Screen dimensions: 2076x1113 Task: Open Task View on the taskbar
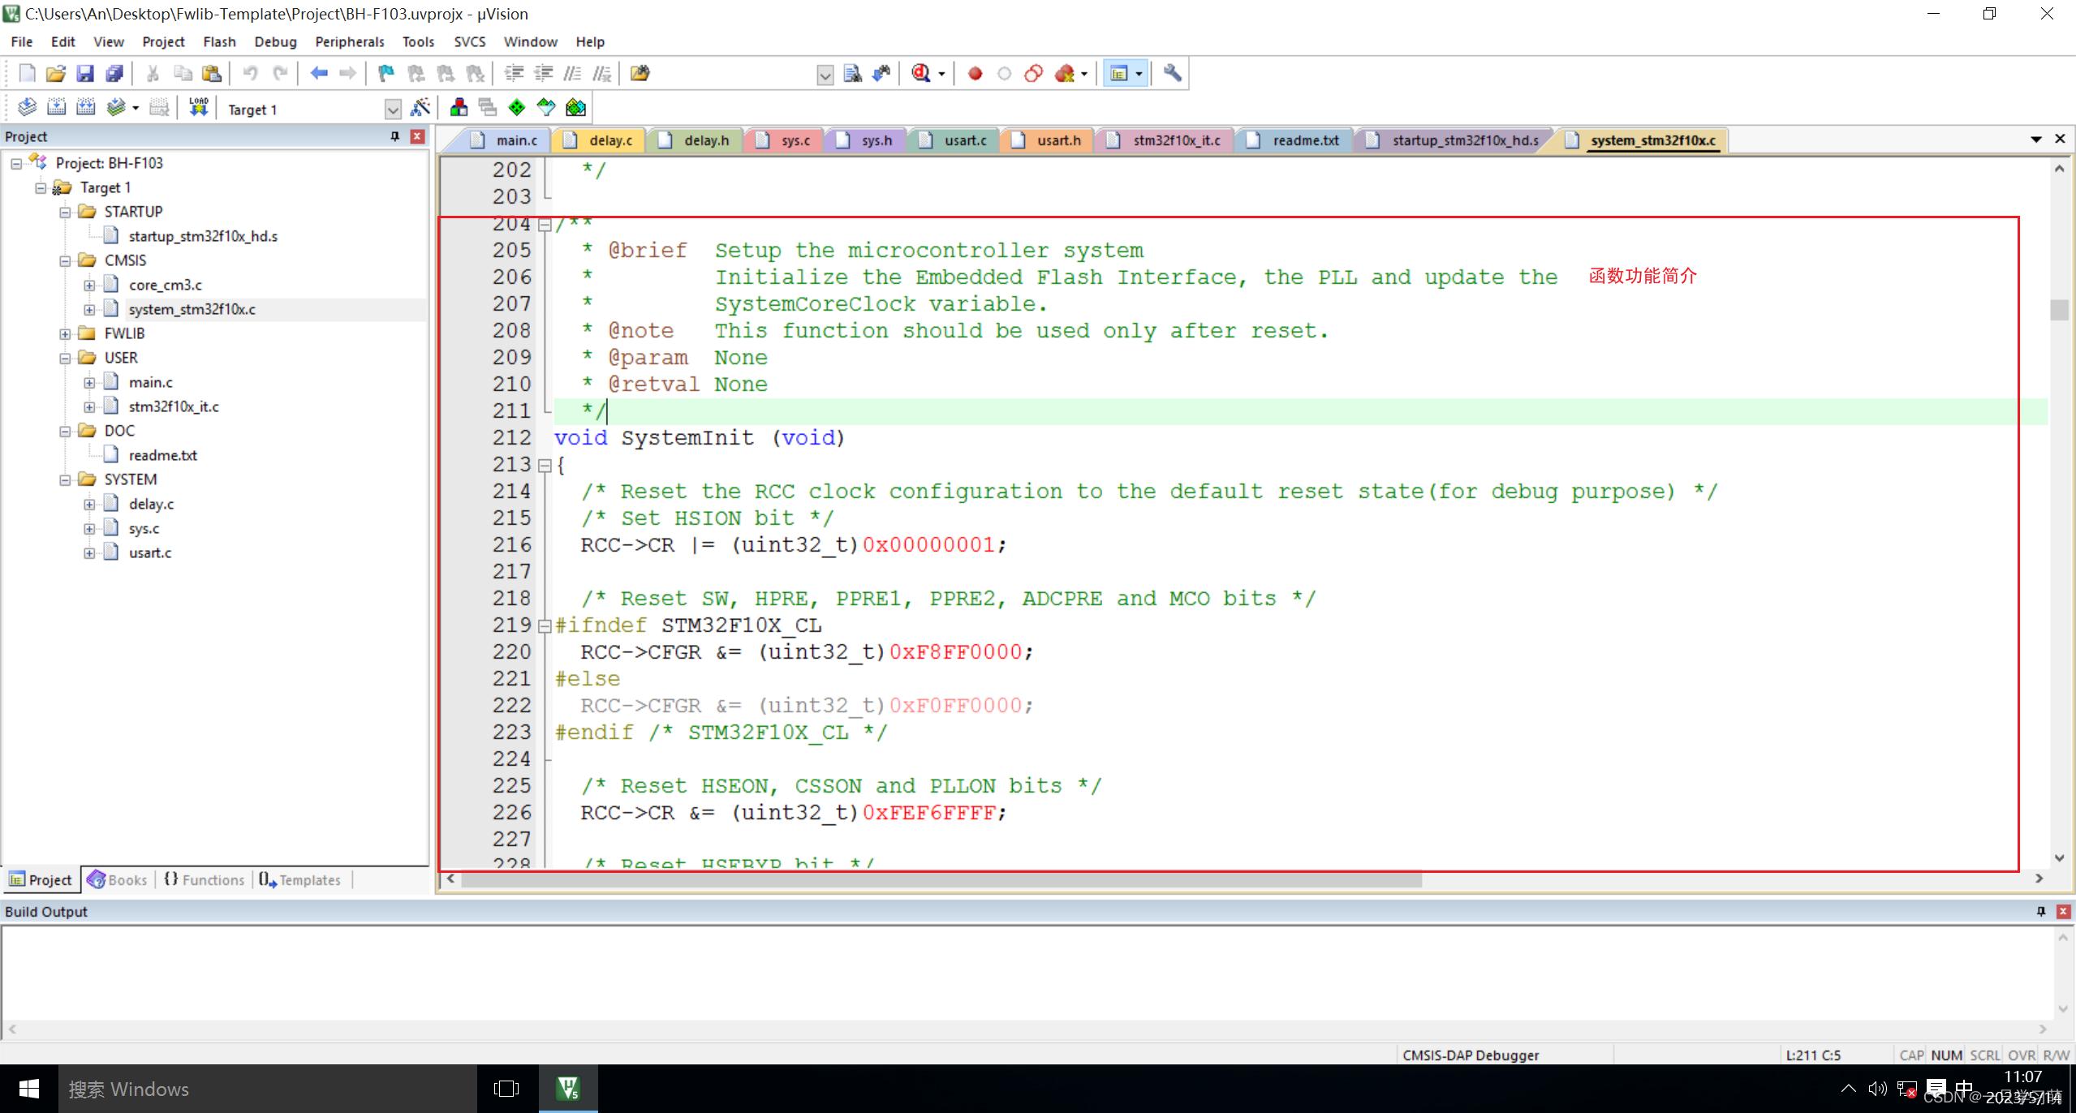(x=506, y=1089)
